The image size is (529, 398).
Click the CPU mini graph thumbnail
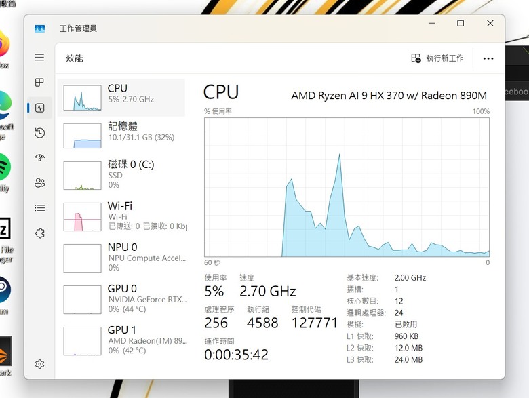[x=82, y=98]
